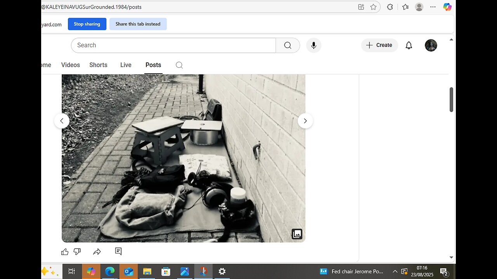Open YouTube notifications bell
This screenshot has width=497, height=279.
point(409,45)
